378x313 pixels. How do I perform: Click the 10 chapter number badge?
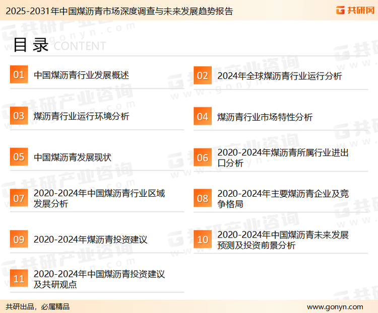click(202, 240)
